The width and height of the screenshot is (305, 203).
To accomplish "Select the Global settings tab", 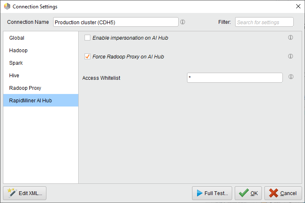I will 17,38.
